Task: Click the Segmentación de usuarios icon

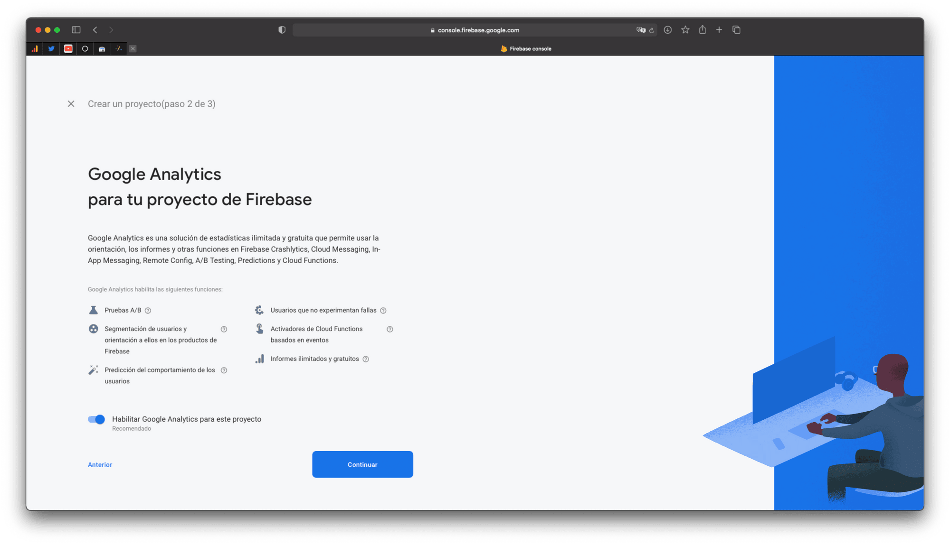Action: 93,329
